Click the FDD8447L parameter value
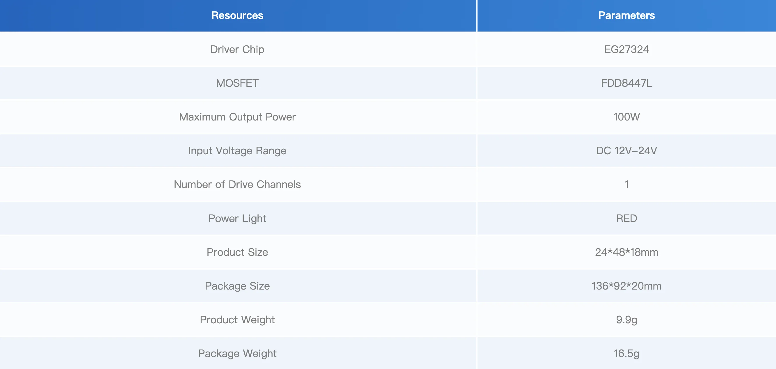The height and width of the screenshot is (369, 776). click(626, 83)
